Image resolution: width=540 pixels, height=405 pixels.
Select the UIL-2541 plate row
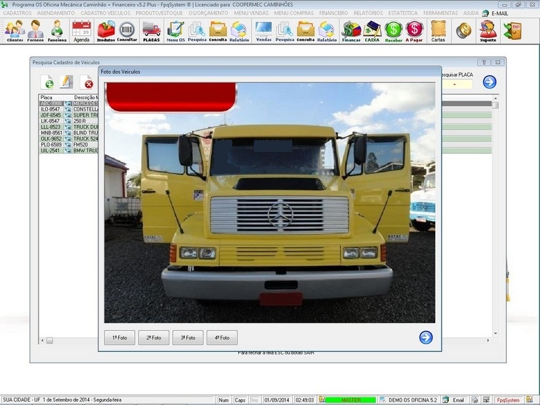pos(69,151)
